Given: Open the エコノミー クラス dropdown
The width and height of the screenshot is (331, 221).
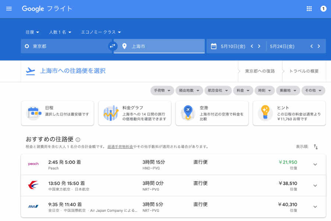Looking at the screenshot, I should point(101,32).
